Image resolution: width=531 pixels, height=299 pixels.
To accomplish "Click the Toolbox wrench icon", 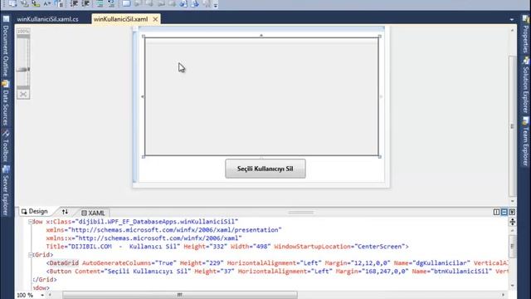I will click(6, 133).
